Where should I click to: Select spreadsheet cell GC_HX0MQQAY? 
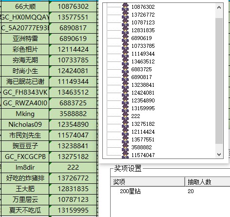25,17
